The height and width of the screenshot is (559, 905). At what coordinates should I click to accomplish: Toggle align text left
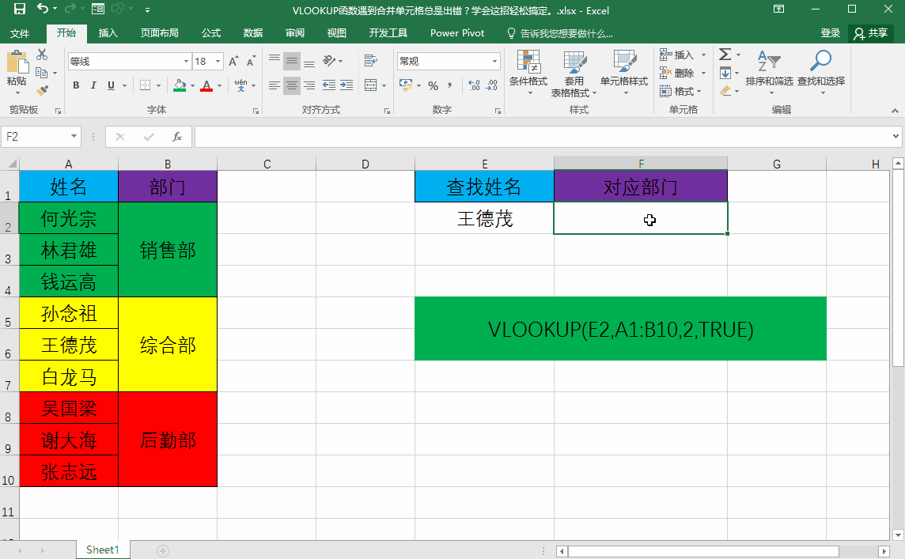click(x=275, y=85)
